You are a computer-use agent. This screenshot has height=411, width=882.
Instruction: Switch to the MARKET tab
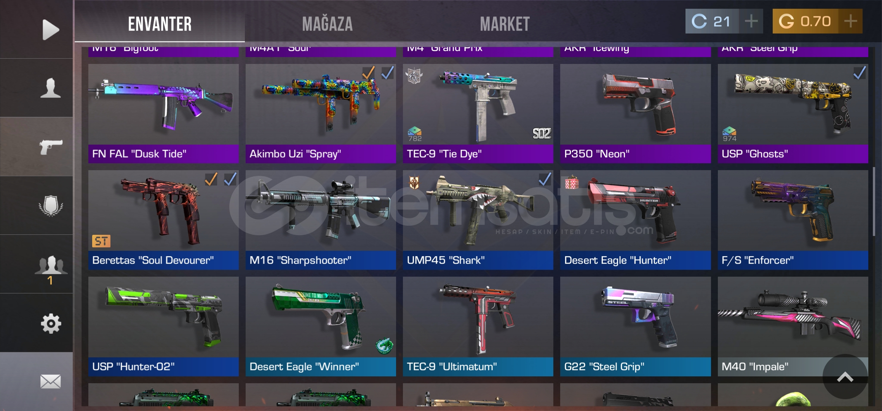point(505,24)
